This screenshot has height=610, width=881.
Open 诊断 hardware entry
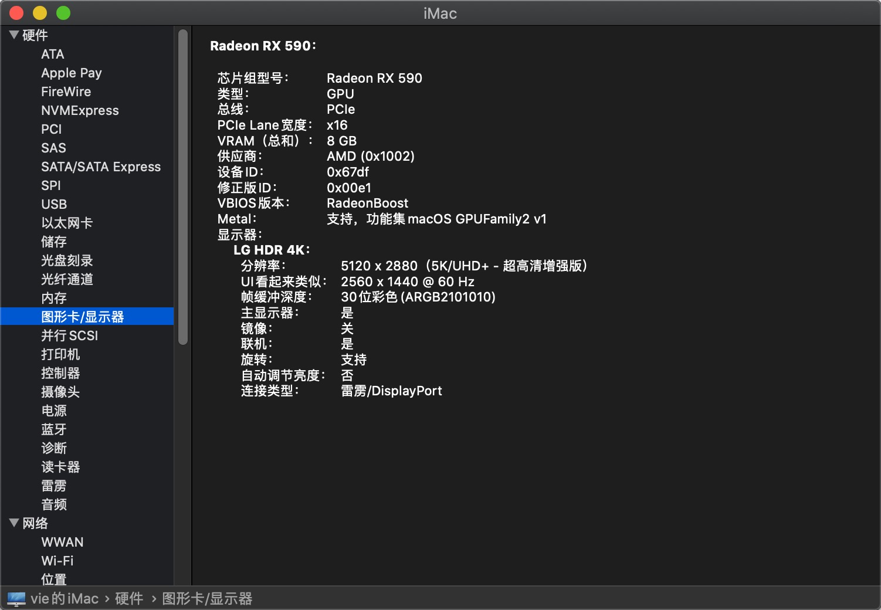pyautogui.click(x=54, y=448)
